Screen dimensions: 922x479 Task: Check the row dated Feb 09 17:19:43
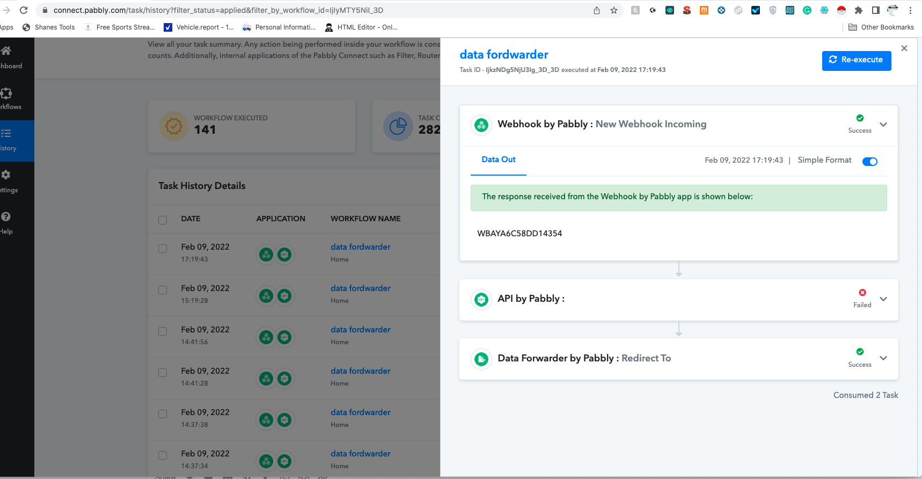[x=163, y=249]
